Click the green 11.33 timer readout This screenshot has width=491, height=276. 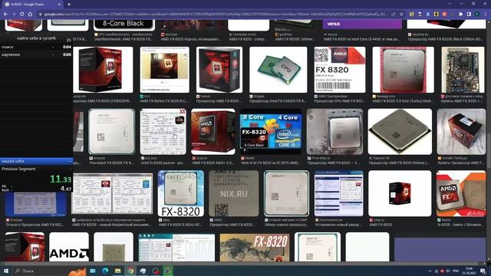tap(61, 179)
